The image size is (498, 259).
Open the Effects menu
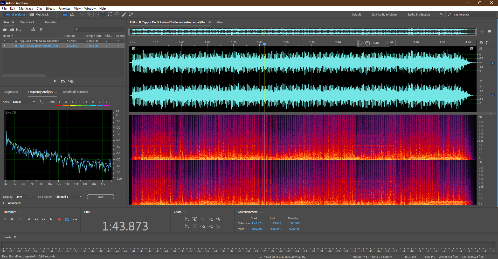pyautogui.click(x=50, y=9)
